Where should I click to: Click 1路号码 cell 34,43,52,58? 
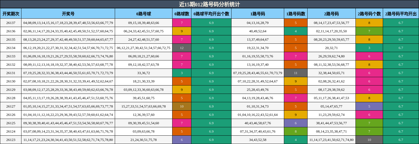pyautogui.click(x=258, y=140)
